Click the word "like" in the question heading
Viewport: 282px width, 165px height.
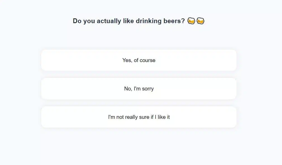click(x=127, y=21)
